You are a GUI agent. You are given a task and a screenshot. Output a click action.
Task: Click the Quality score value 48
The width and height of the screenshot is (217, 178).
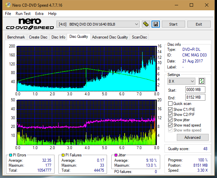205,149
